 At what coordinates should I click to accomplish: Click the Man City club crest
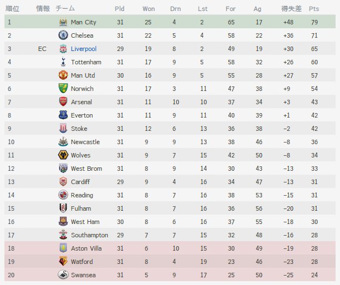(63, 22)
